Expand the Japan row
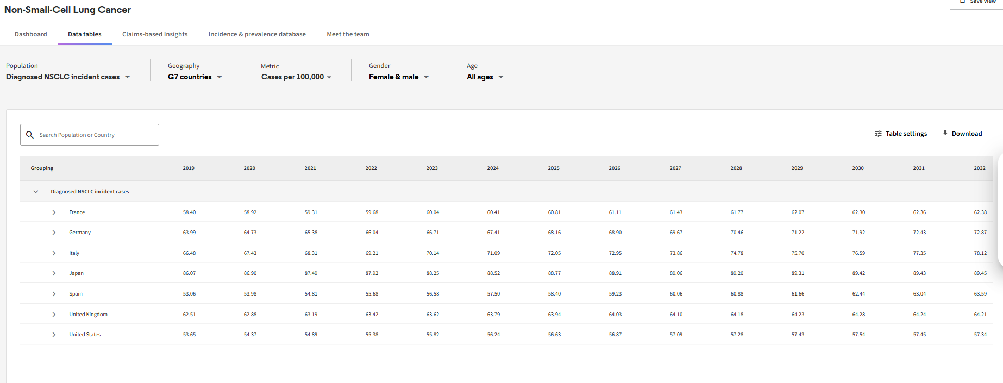 click(x=54, y=273)
